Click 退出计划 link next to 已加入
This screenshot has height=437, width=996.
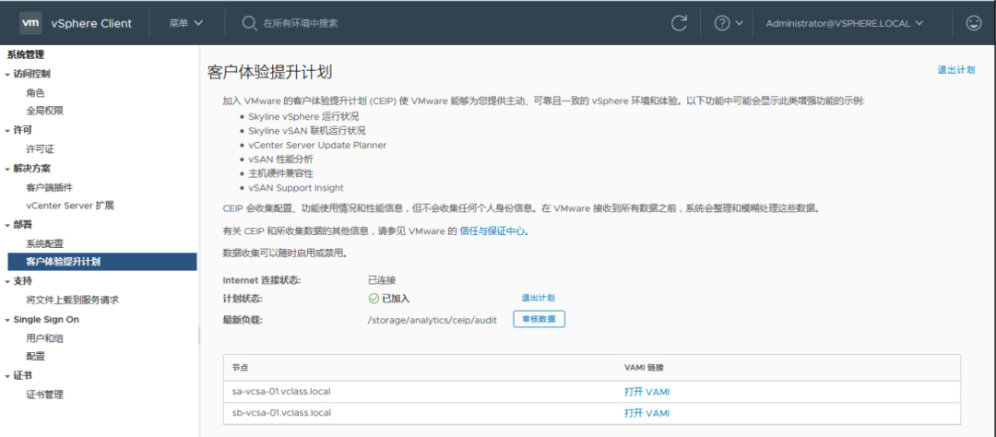pos(538,298)
